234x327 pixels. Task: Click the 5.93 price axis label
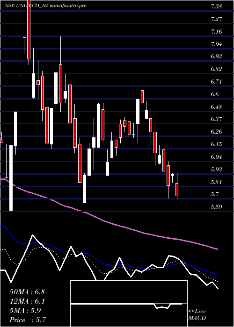tap(216, 169)
